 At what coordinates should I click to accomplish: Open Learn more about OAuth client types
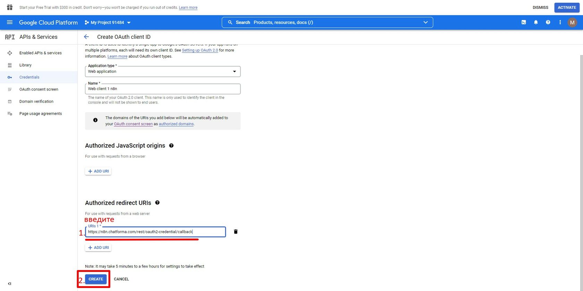(x=117, y=56)
